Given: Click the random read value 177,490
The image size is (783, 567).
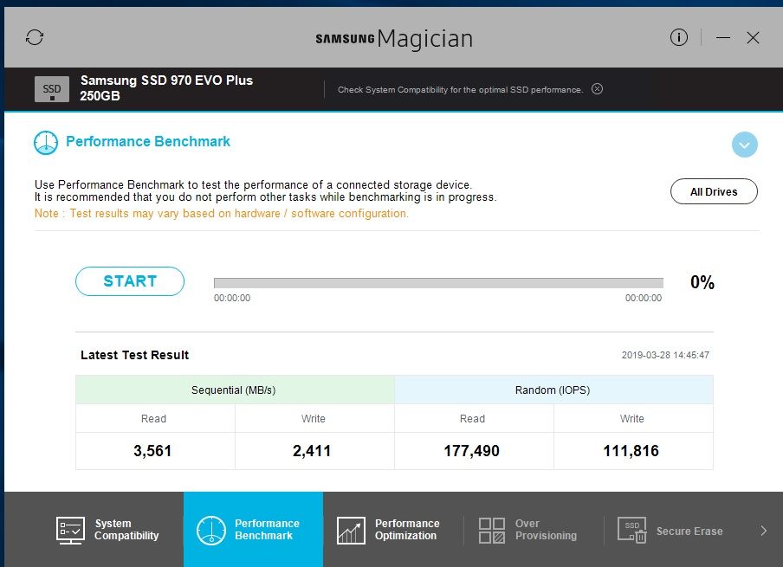Looking at the screenshot, I should click(x=472, y=451).
